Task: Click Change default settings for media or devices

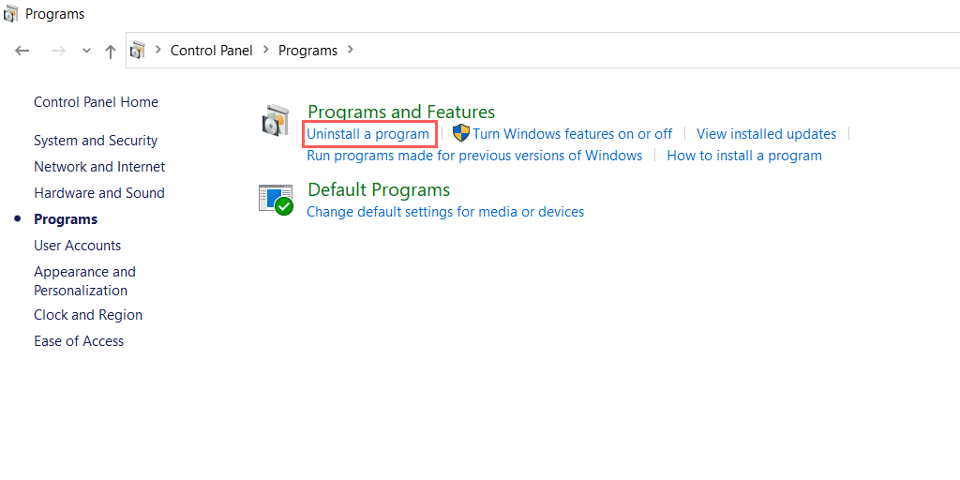Action: (445, 212)
